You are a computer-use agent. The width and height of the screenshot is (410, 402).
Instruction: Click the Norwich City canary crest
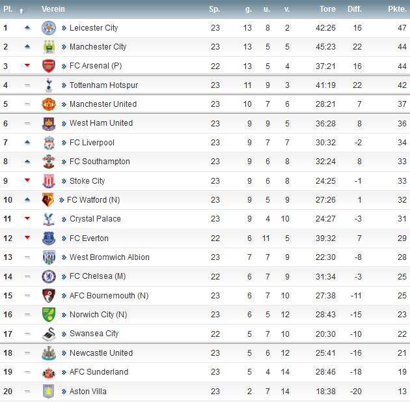click(x=49, y=315)
